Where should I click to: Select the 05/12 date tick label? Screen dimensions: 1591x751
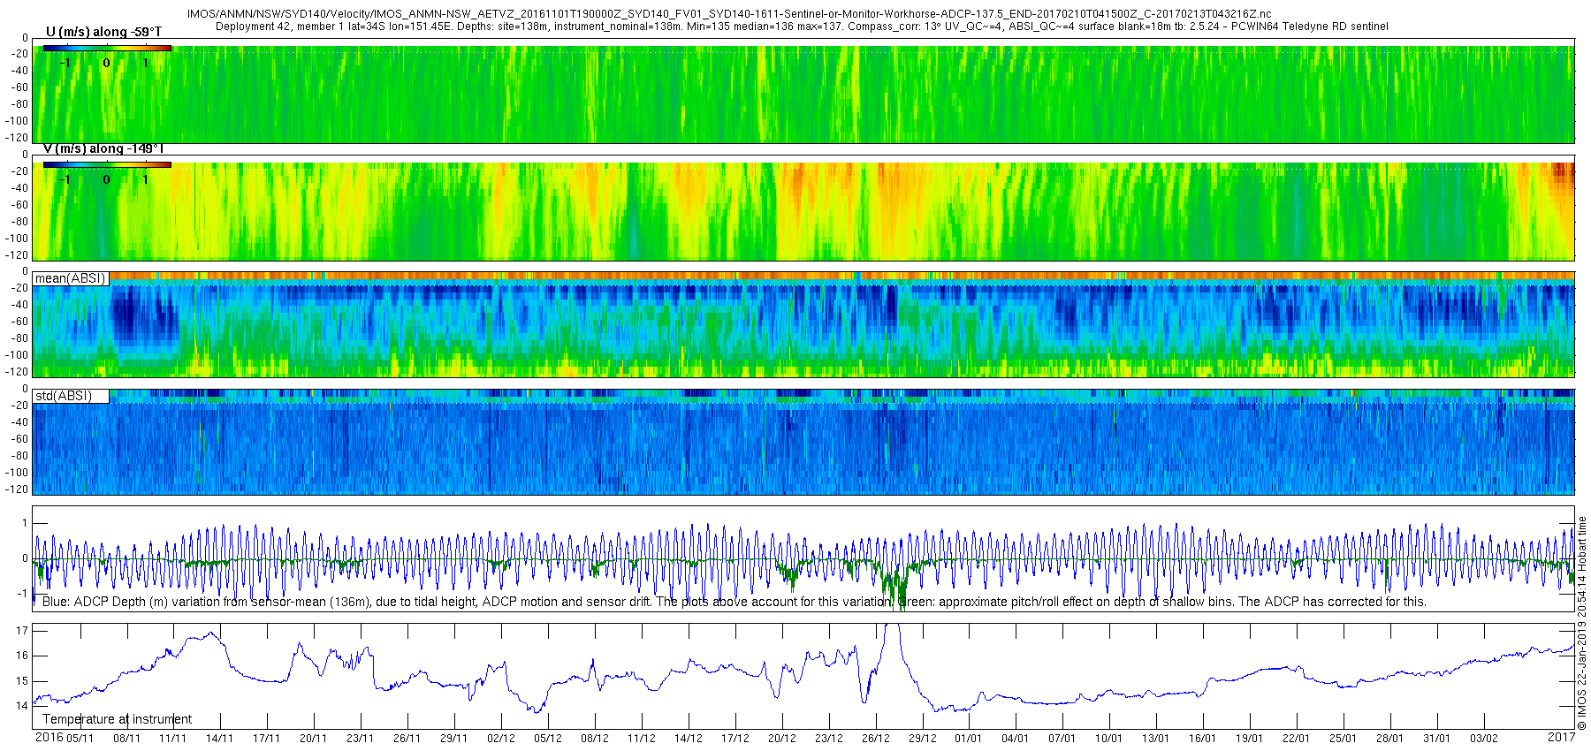pyautogui.click(x=548, y=739)
